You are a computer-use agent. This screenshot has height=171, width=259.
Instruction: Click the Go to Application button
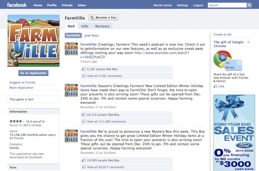(33, 73)
